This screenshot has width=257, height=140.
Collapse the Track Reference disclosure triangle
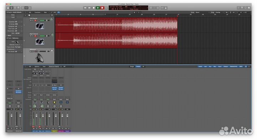tap(7, 38)
